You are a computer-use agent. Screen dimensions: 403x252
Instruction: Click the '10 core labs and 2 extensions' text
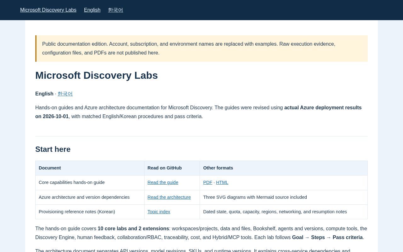point(133,229)
